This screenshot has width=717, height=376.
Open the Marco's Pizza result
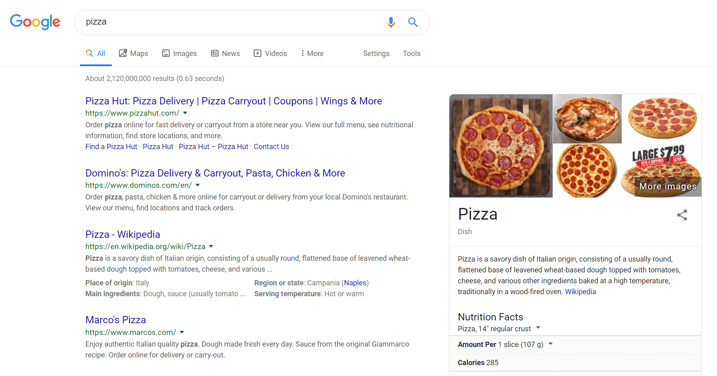coord(116,320)
